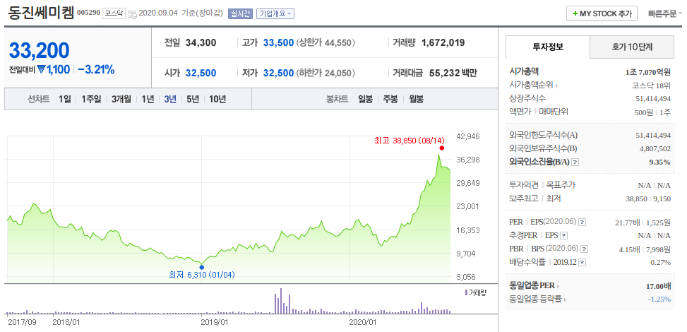Click the MY STOCK 추가 button
This screenshot has height=332, width=687.
602,13
